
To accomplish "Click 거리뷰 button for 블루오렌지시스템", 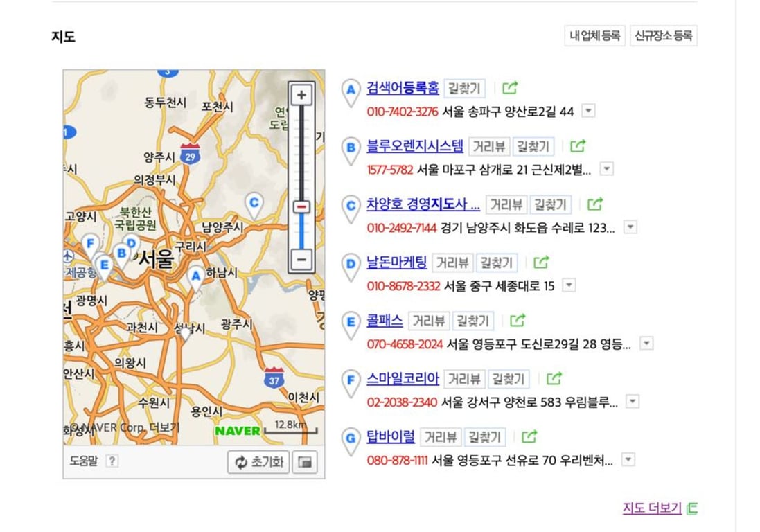I will [489, 146].
